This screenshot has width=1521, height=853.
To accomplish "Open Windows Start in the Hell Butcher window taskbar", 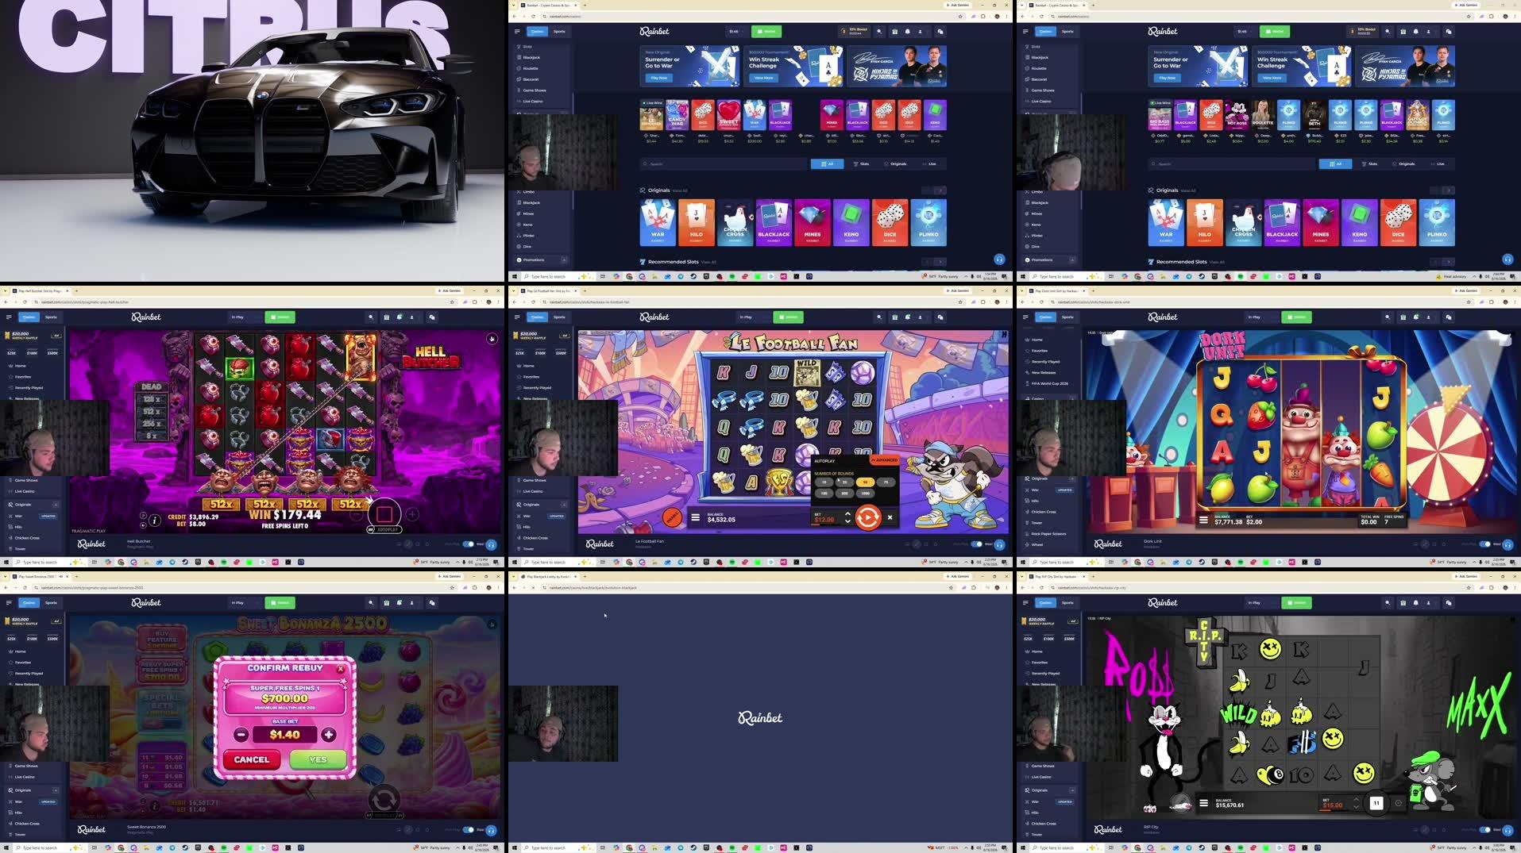I will pos(6,562).
